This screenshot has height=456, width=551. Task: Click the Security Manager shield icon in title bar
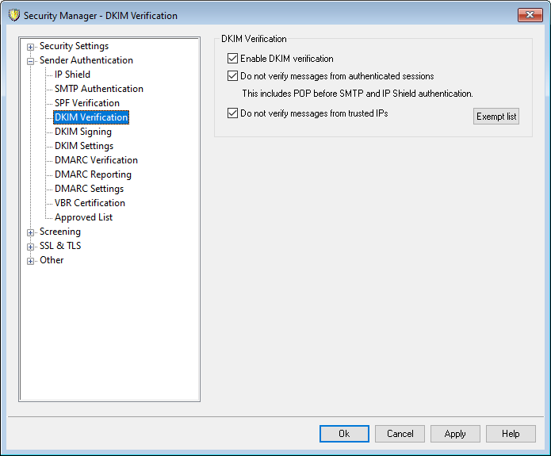pos(13,15)
